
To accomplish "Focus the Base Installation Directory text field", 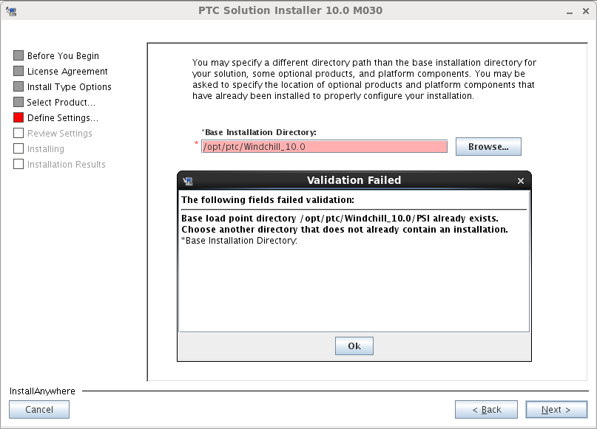I will point(324,147).
